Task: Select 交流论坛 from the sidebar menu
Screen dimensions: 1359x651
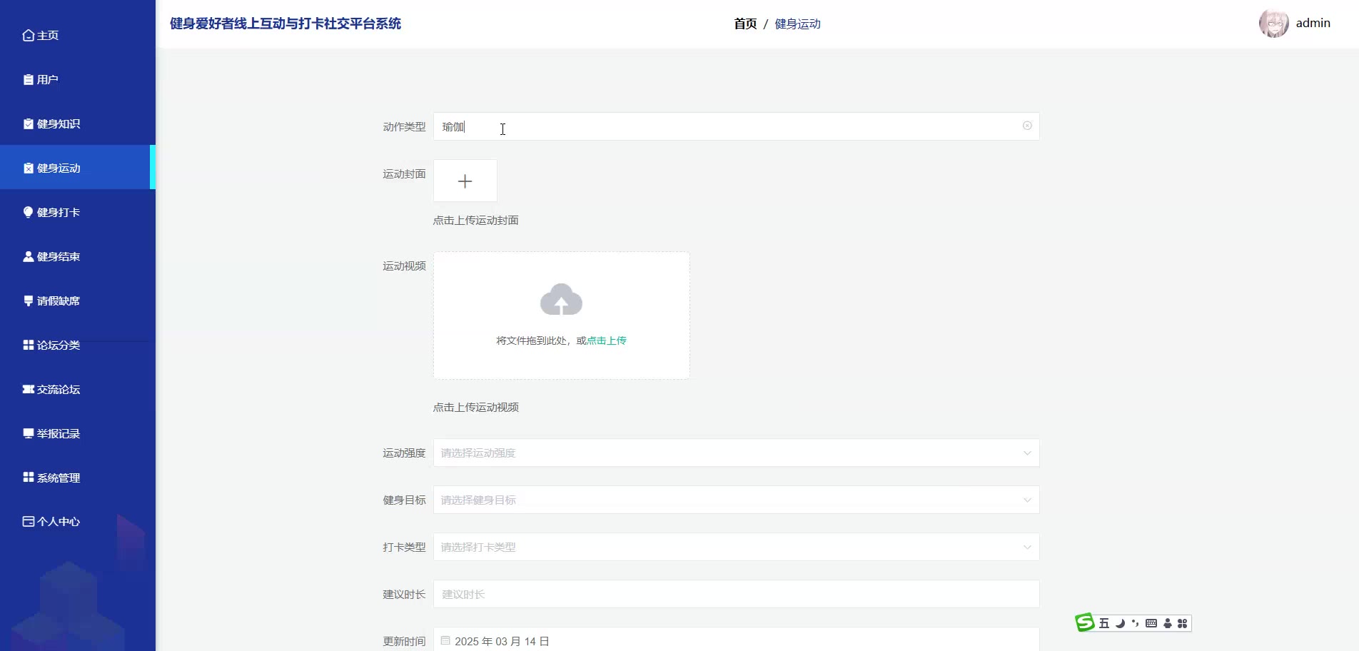Action: 59,390
